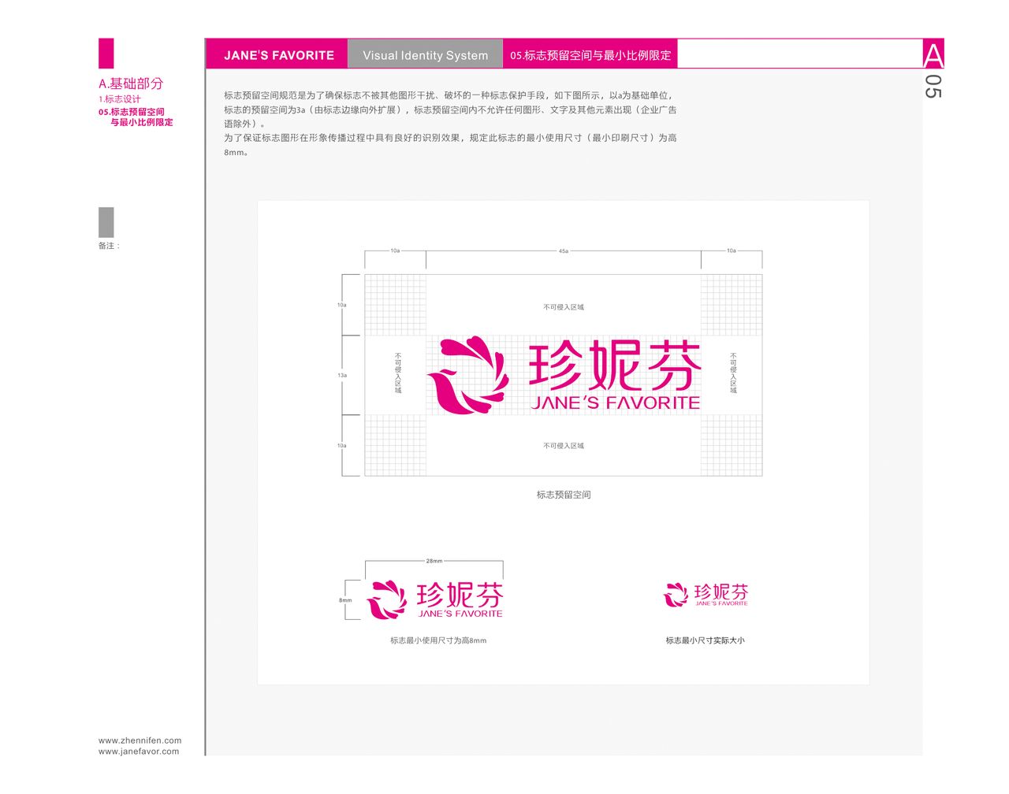Switch to the Visual Identity System tab
Viewport: 1009px width, 794px height.
(425, 55)
